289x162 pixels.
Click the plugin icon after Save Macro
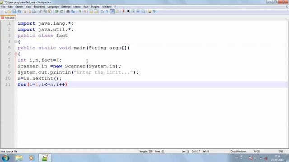click(149, 11)
